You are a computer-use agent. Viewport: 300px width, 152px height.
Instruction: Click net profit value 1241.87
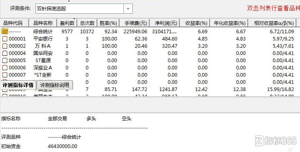168,89
